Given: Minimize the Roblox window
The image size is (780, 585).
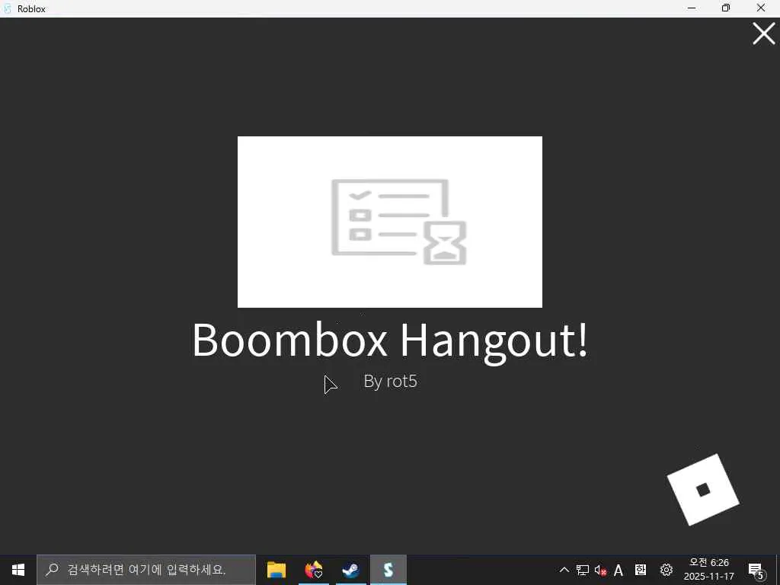Looking at the screenshot, I should click(692, 8).
